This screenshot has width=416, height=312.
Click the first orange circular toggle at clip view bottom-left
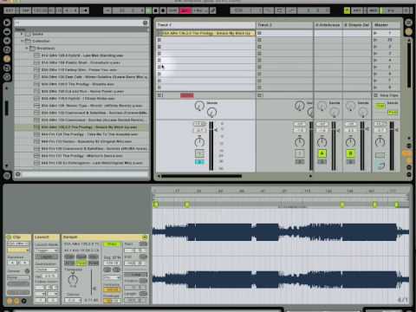tap(10, 301)
